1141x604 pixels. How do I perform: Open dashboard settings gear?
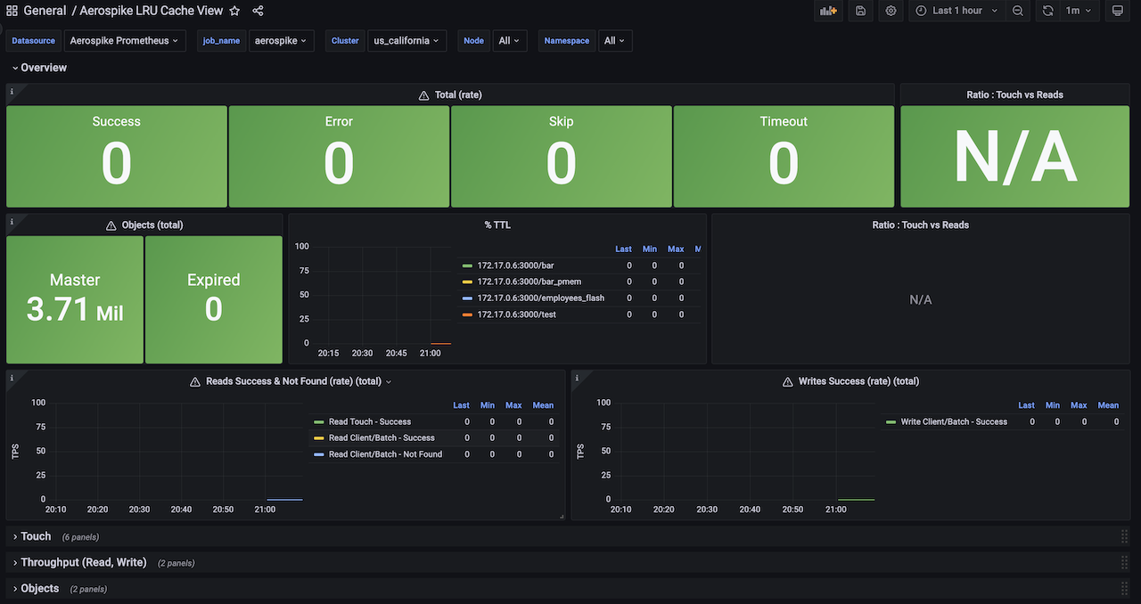[x=891, y=11]
